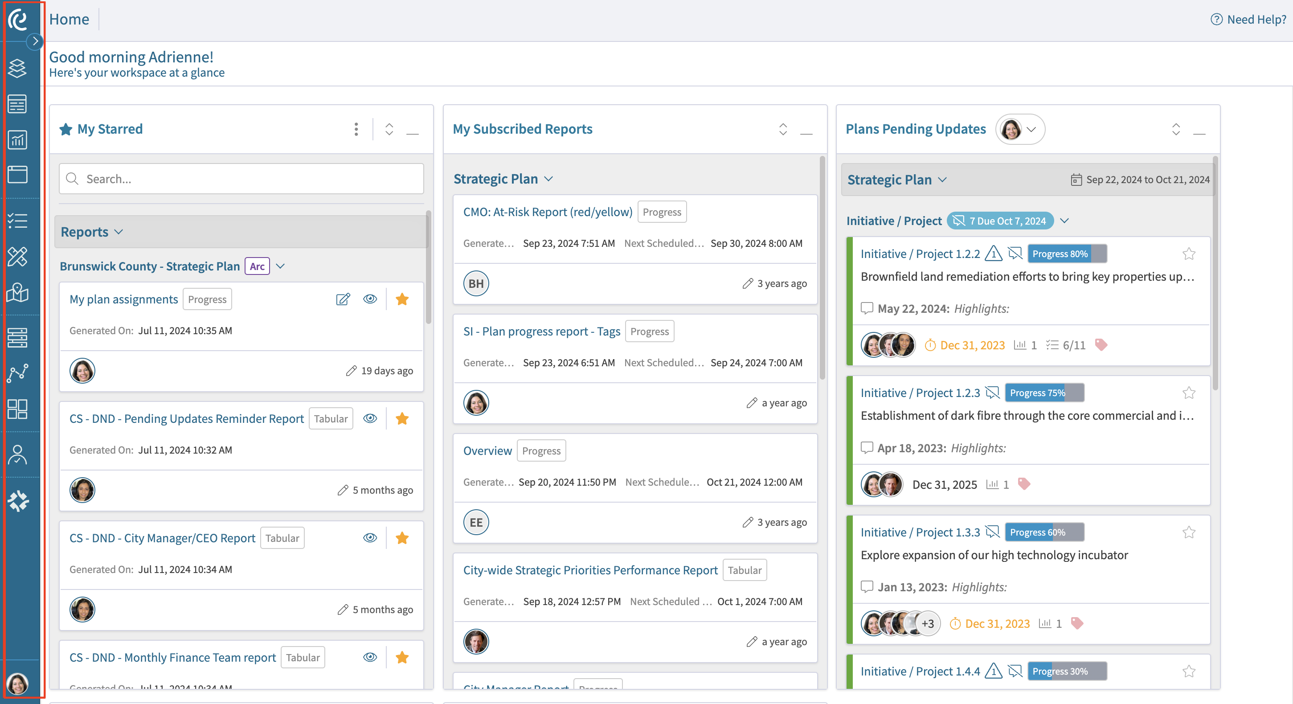The height and width of the screenshot is (704, 1293).
Task: Open My Starred three-dot options menu
Action: [356, 130]
